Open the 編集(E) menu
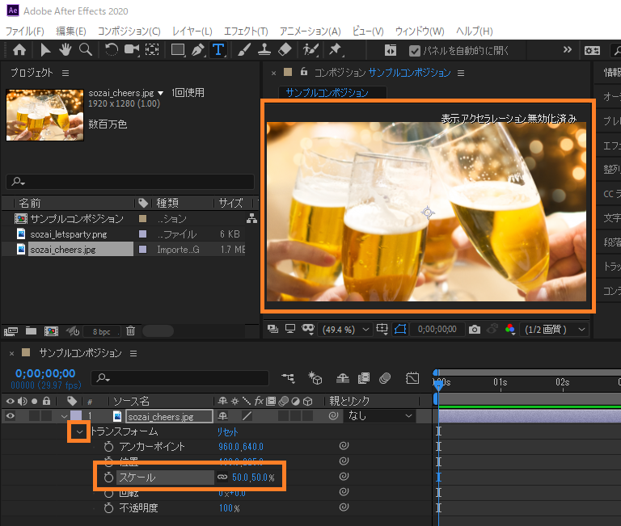The height and width of the screenshot is (526, 621). 71,31
